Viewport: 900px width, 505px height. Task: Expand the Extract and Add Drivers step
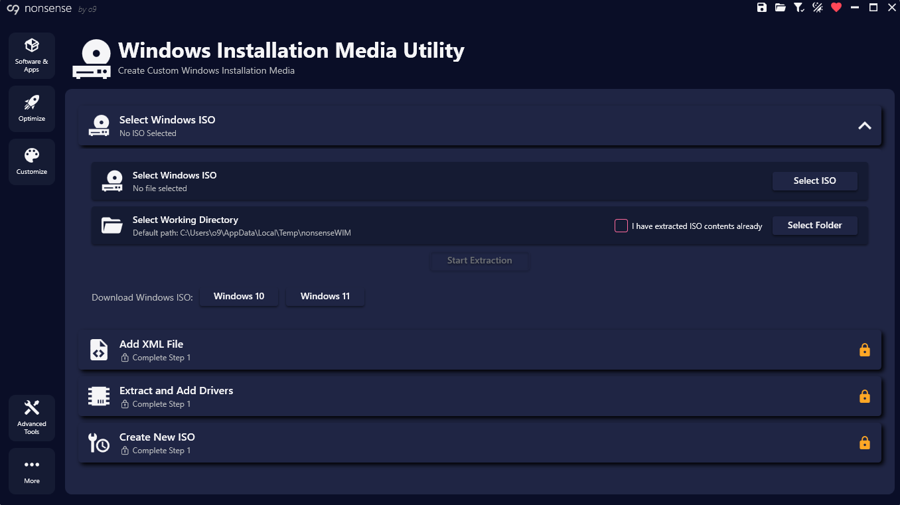(479, 396)
